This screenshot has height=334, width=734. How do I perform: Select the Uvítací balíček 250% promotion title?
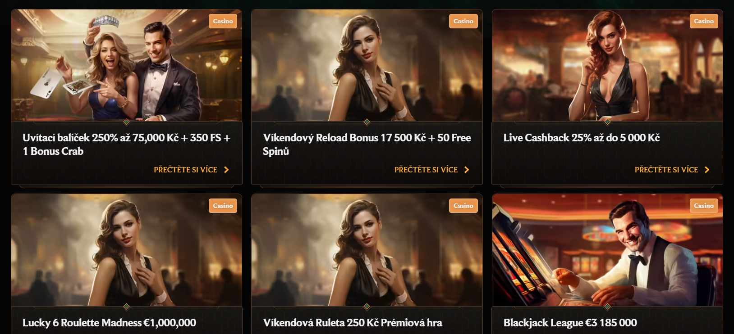pos(127,144)
